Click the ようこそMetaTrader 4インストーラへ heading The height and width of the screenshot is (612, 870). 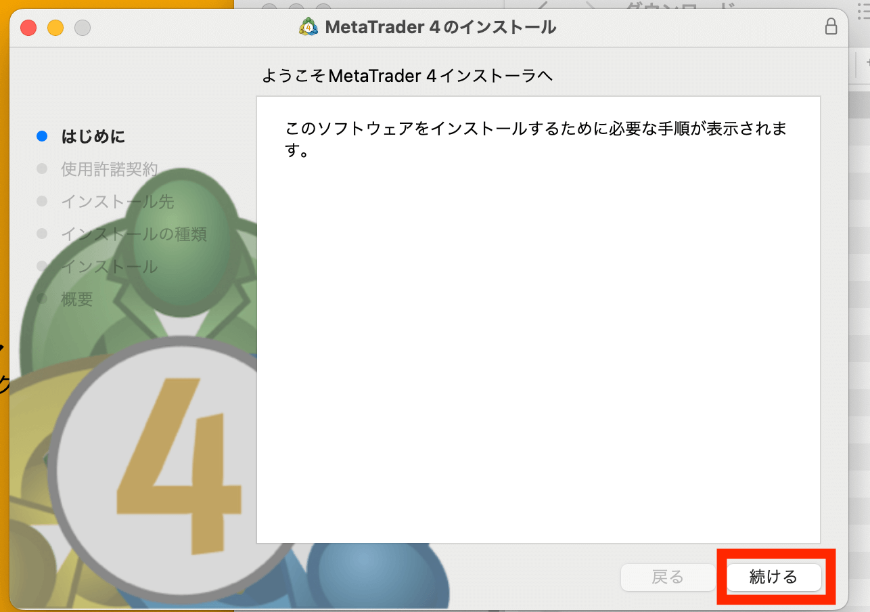[407, 76]
